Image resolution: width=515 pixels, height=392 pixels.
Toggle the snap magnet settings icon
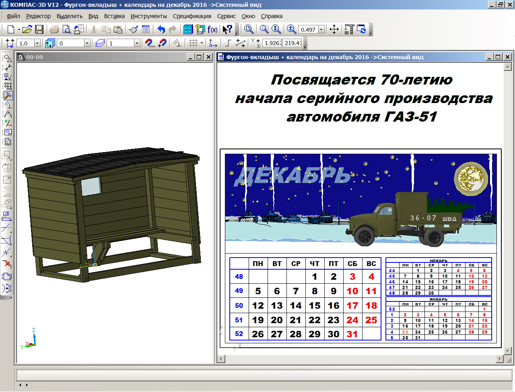[x=149, y=43]
